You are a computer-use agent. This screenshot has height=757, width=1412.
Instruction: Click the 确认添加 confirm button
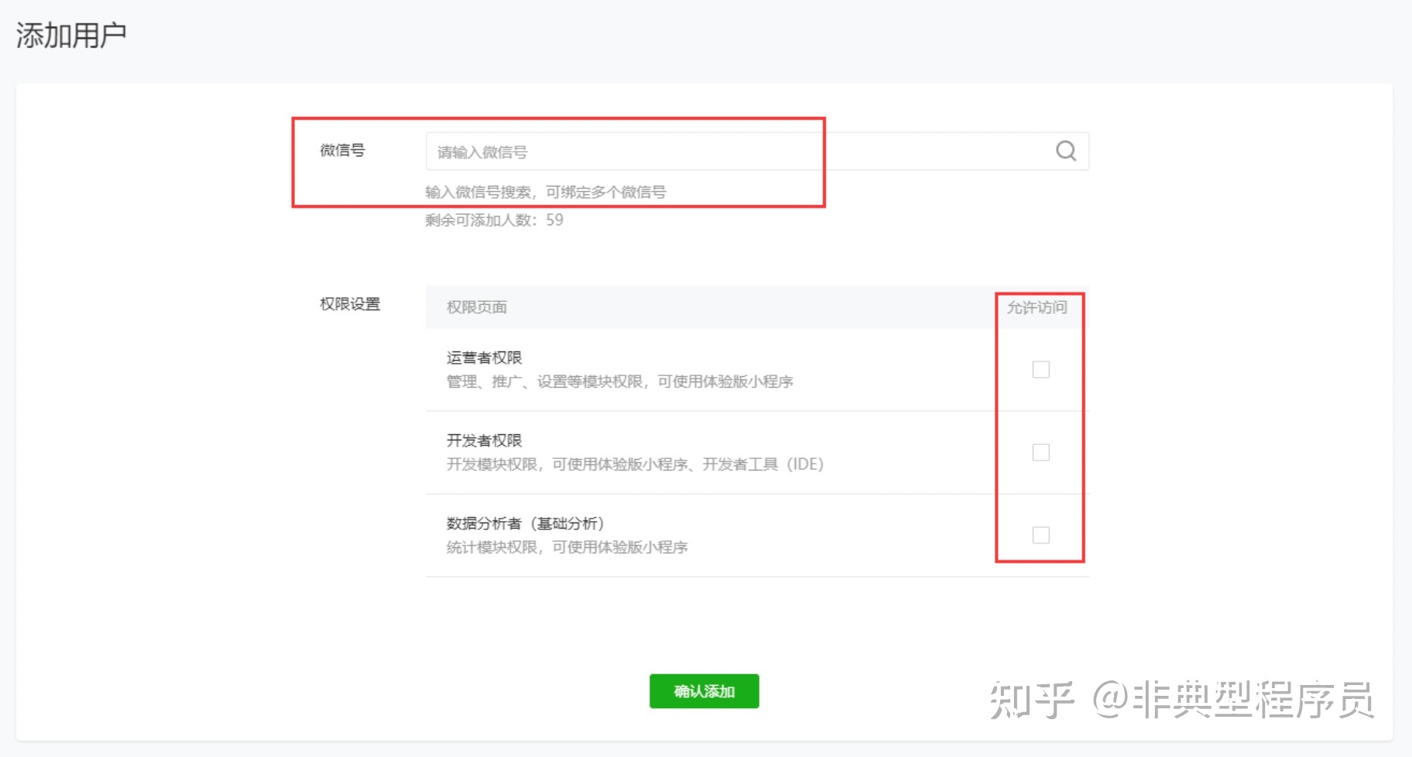pyautogui.click(x=703, y=691)
